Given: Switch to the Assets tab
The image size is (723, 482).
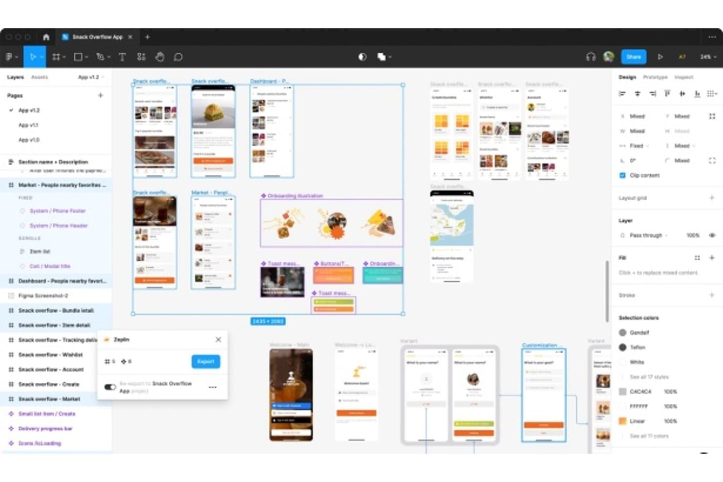Looking at the screenshot, I should tap(40, 77).
